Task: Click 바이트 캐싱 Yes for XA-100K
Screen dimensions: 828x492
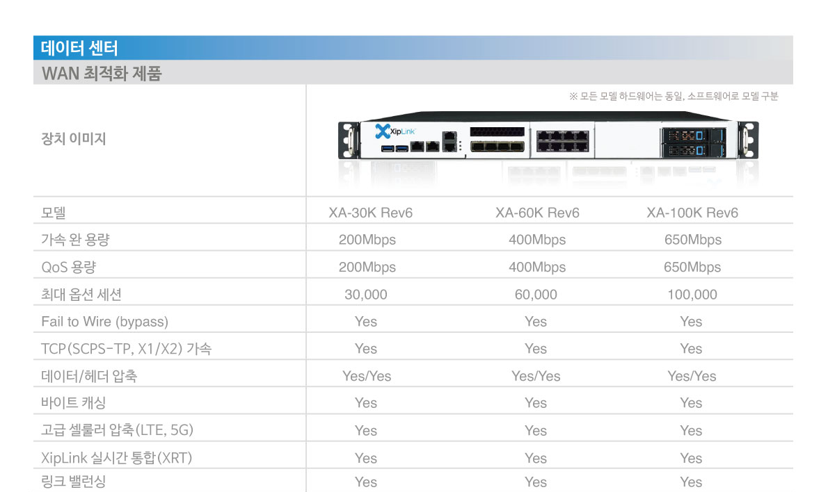Action: pyautogui.click(x=691, y=403)
